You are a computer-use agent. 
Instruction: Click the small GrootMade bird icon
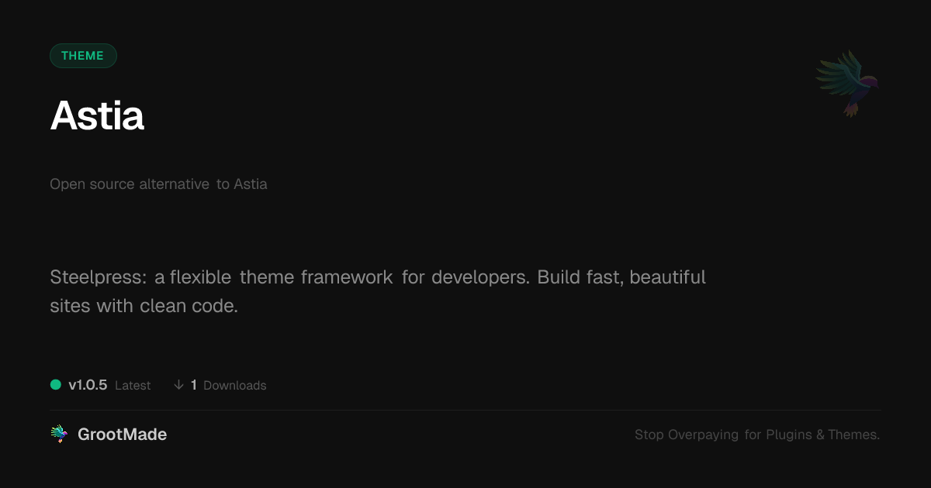click(x=59, y=435)
